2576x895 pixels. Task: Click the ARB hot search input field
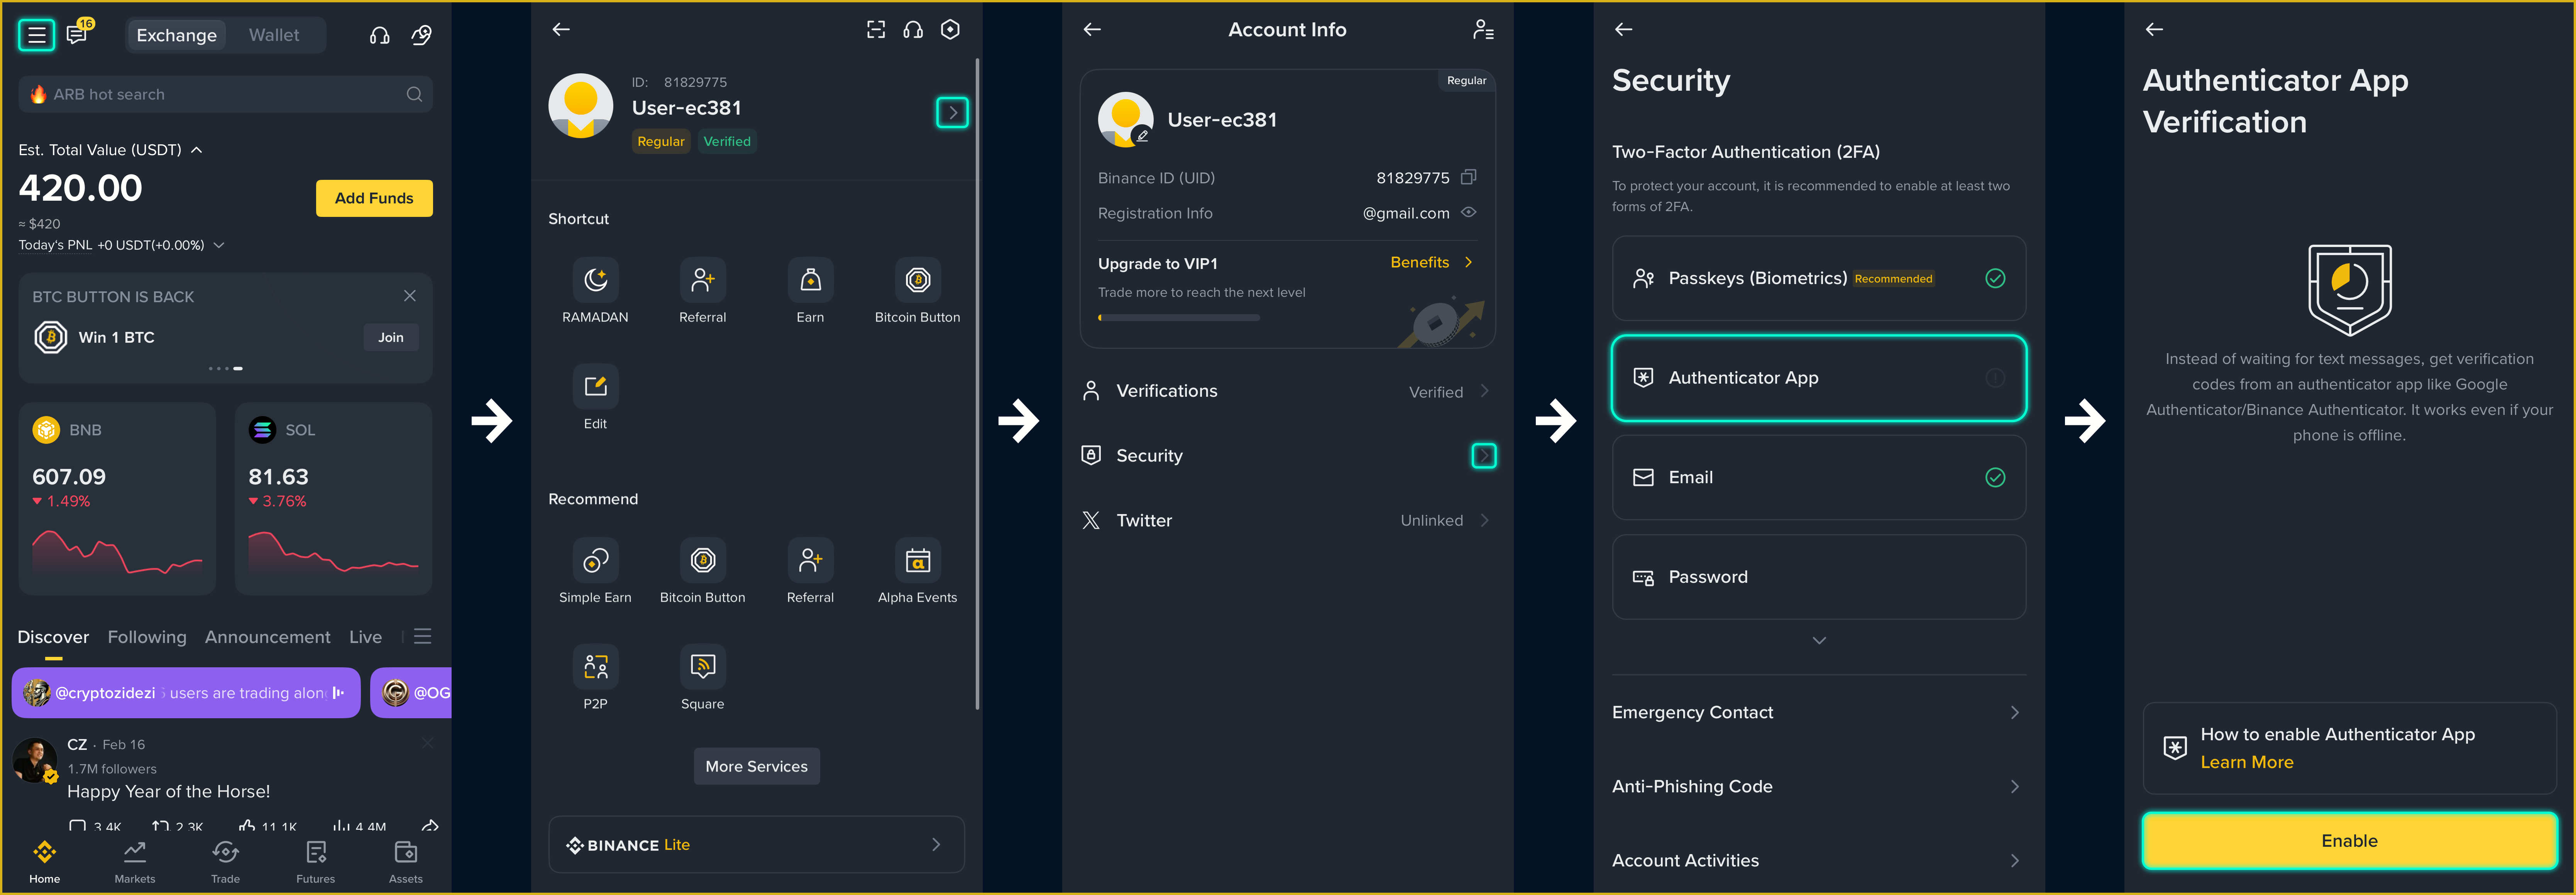[226, 94]
